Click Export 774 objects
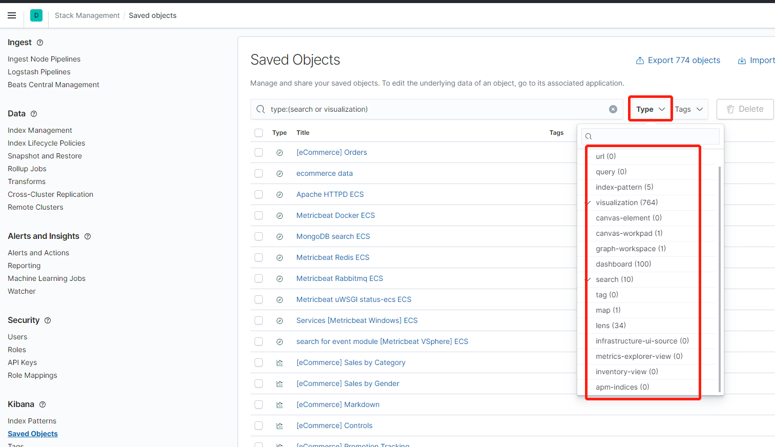The width and height of the screenshot is (775, 447). pyautogui.click(x=678, y=60)
